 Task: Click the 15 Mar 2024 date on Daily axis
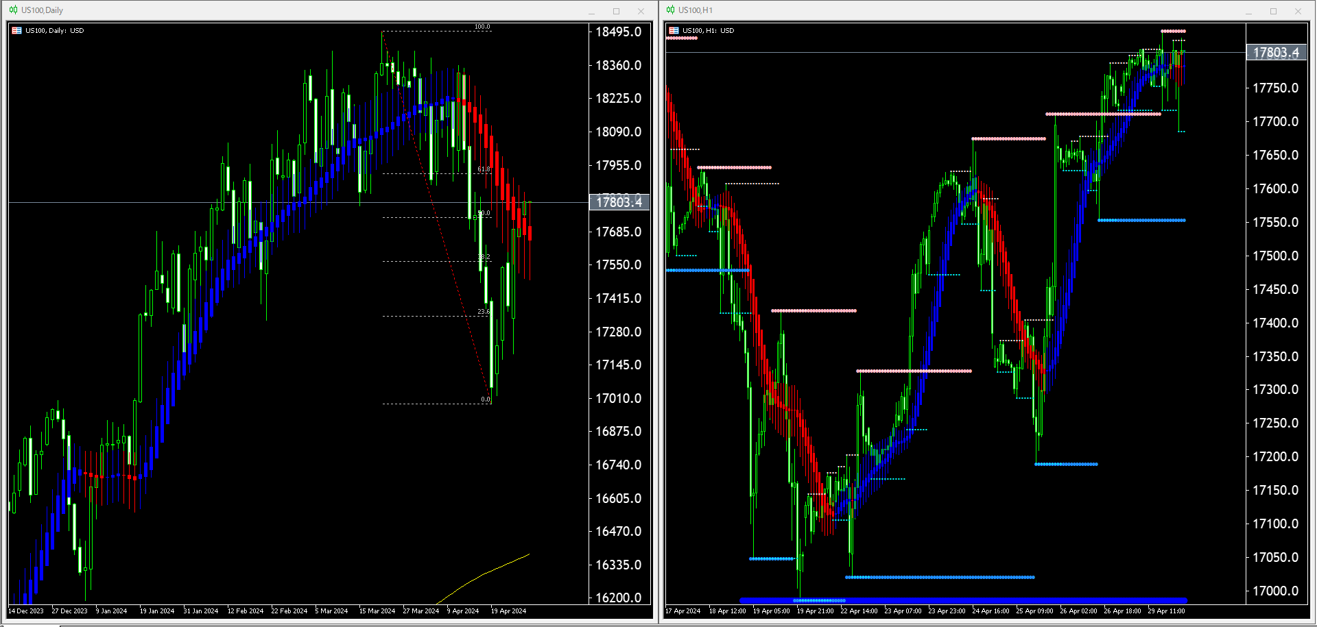[377, 611]
